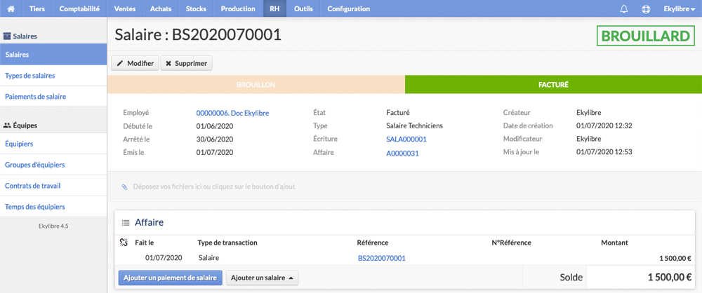Open Groupes d'équipiers
This screenshot has width=702, height=293.
tap(53, 165)
